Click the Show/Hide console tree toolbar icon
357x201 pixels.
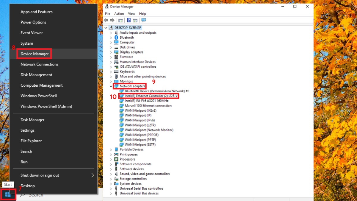(x=120, y=20)
